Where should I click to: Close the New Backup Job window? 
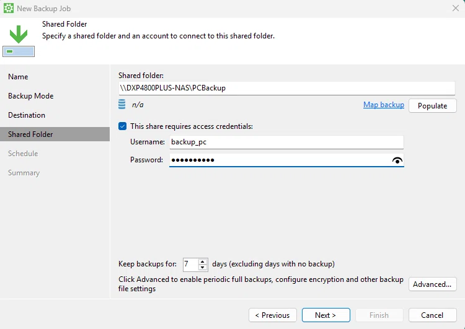(456, 8)
